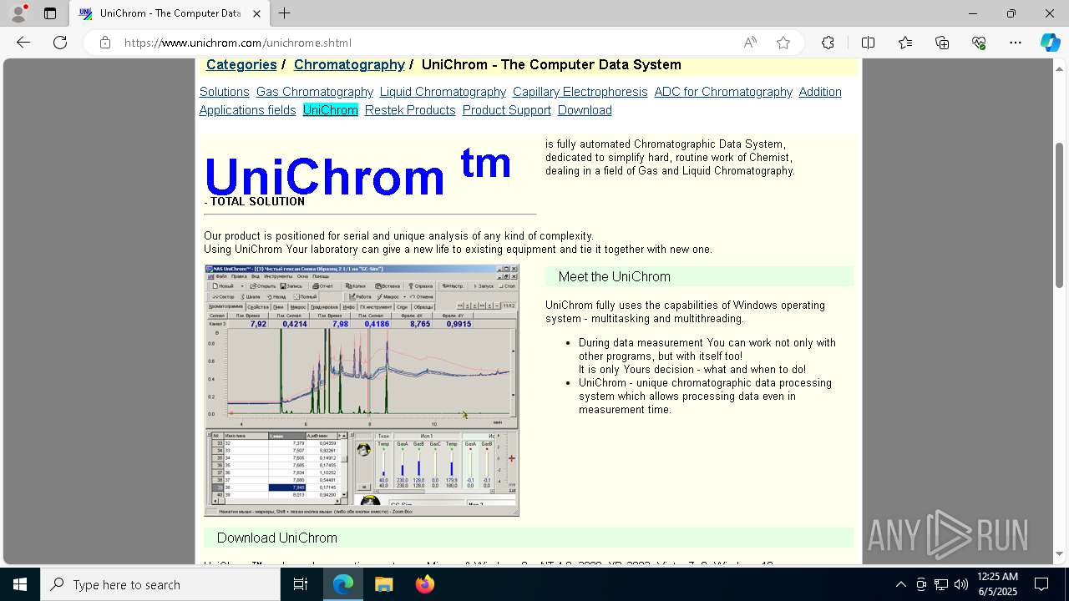This screenshot has height=601, width=1069.
Task: Click the UniChrom software screenshot image
Action: coord(362,391)
